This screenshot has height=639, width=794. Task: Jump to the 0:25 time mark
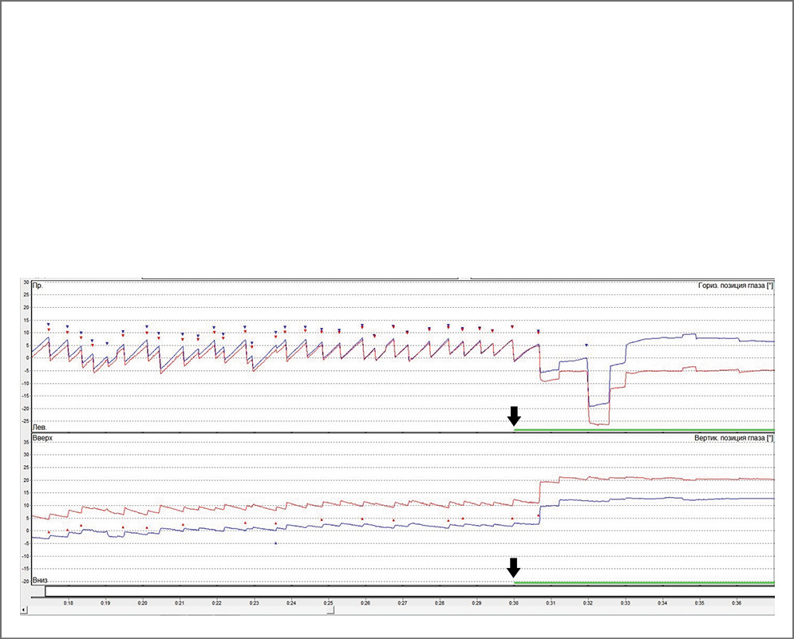(328, 602)
